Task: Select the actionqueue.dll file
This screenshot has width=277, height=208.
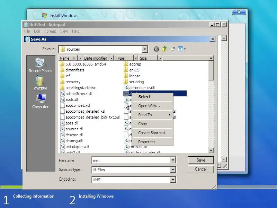Action: point(140,88)
